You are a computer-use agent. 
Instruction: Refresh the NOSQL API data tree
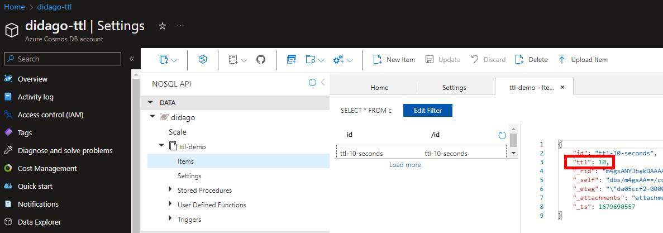coord(312,83)
